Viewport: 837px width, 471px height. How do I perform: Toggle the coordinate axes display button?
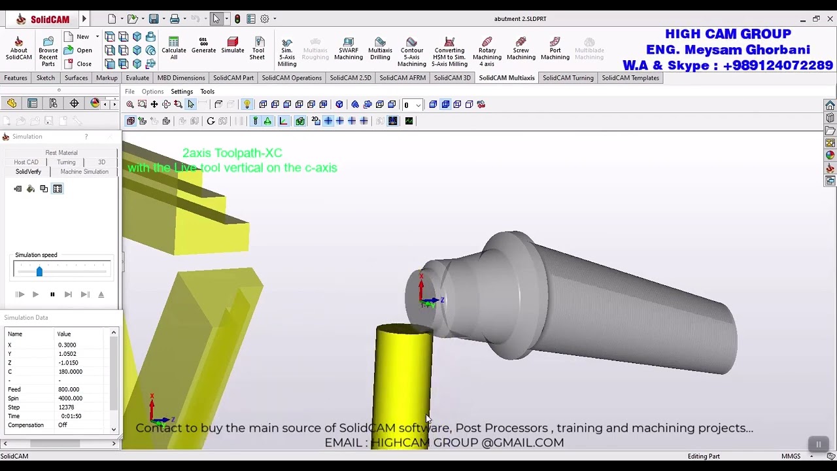point(283,121)
